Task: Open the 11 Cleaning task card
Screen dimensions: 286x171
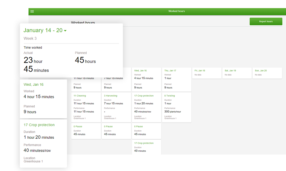Action: point(86,107)
